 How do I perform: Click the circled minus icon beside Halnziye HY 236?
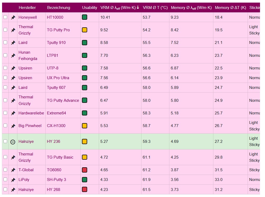coord(13,142)
